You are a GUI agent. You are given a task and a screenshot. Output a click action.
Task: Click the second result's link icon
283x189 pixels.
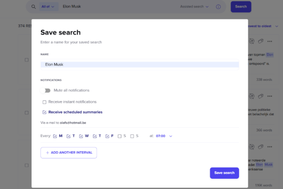point(261,96)
